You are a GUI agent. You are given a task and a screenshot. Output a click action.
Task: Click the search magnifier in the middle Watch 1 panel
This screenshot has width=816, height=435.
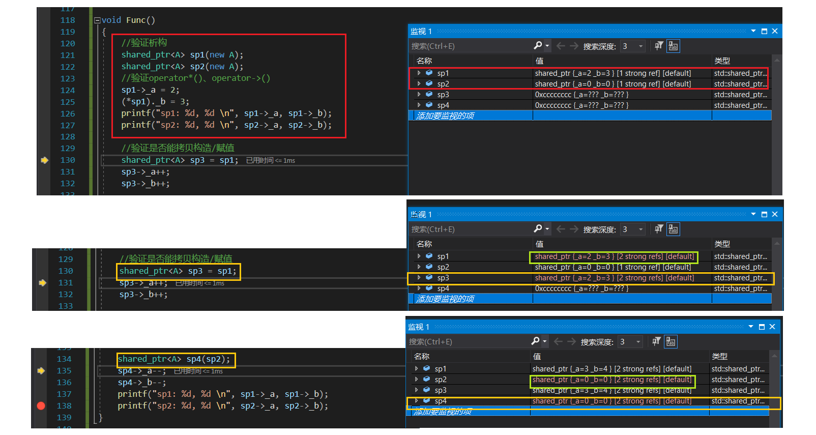click(538, 229)
